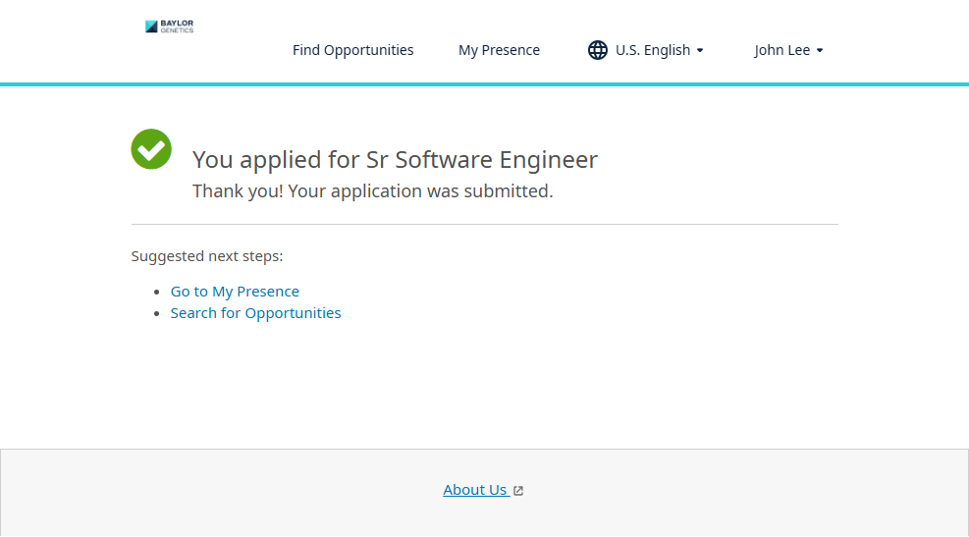Open Find Opportunities in the top navigation
The image size is (969, 537).
coord(352,50)
